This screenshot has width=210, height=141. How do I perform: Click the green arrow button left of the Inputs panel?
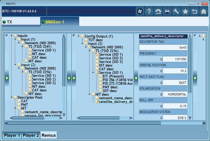click(7, 78)
